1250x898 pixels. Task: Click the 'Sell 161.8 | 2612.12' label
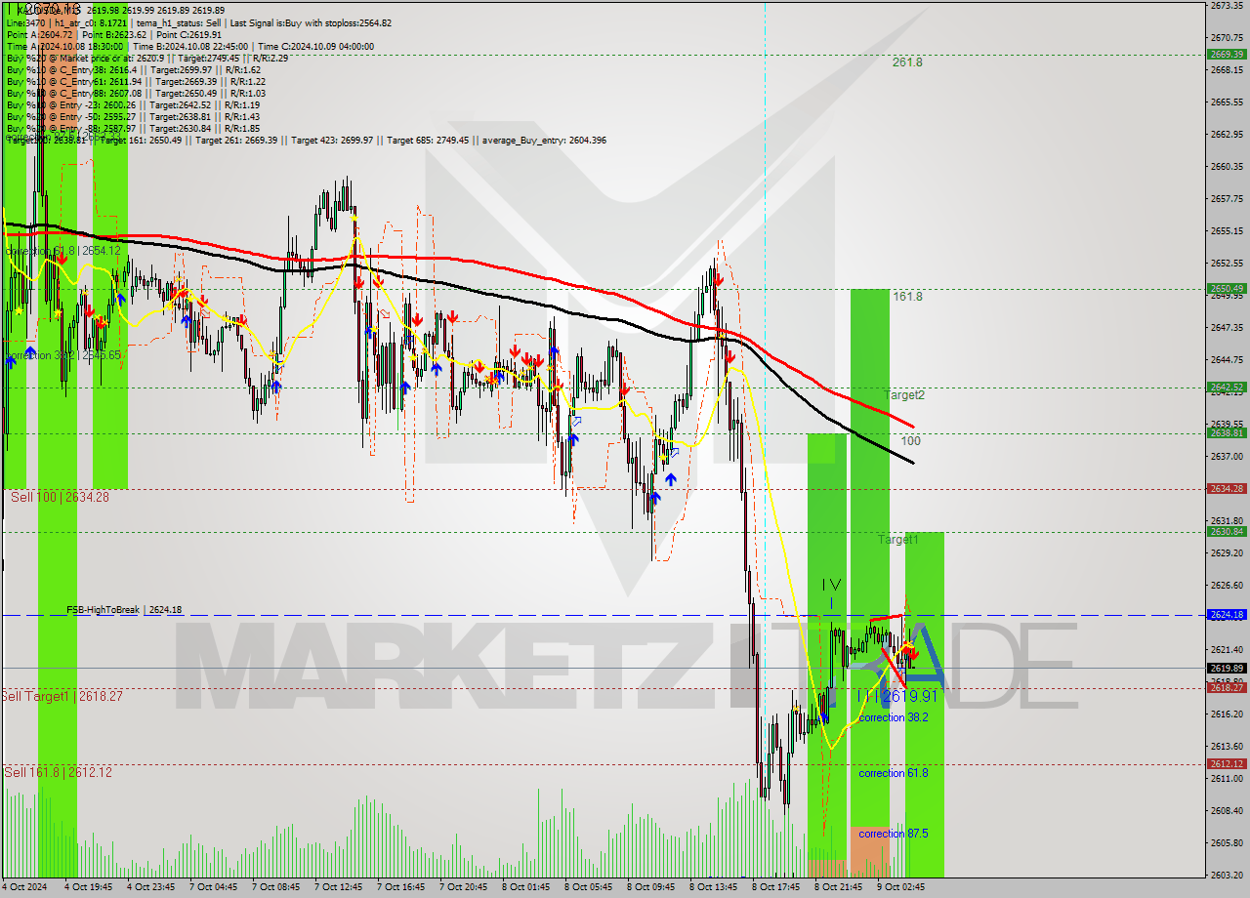tap(58, 772)
